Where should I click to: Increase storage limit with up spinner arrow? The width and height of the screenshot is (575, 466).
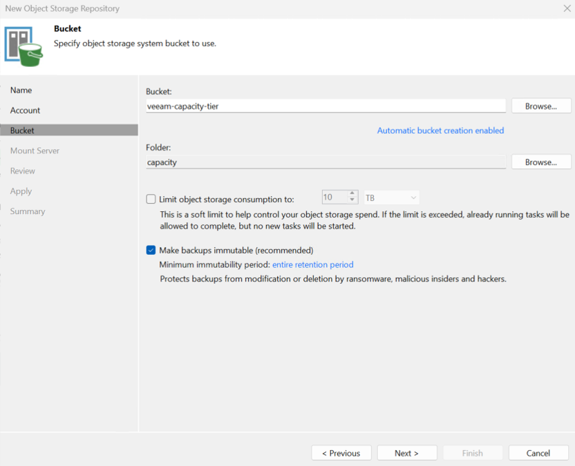click(x=352, y=193)
